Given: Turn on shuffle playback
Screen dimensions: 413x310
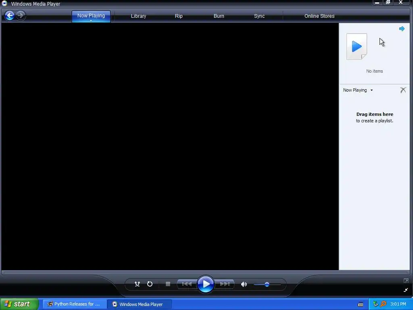Looking at the screenshot, I should pos(137,284).
